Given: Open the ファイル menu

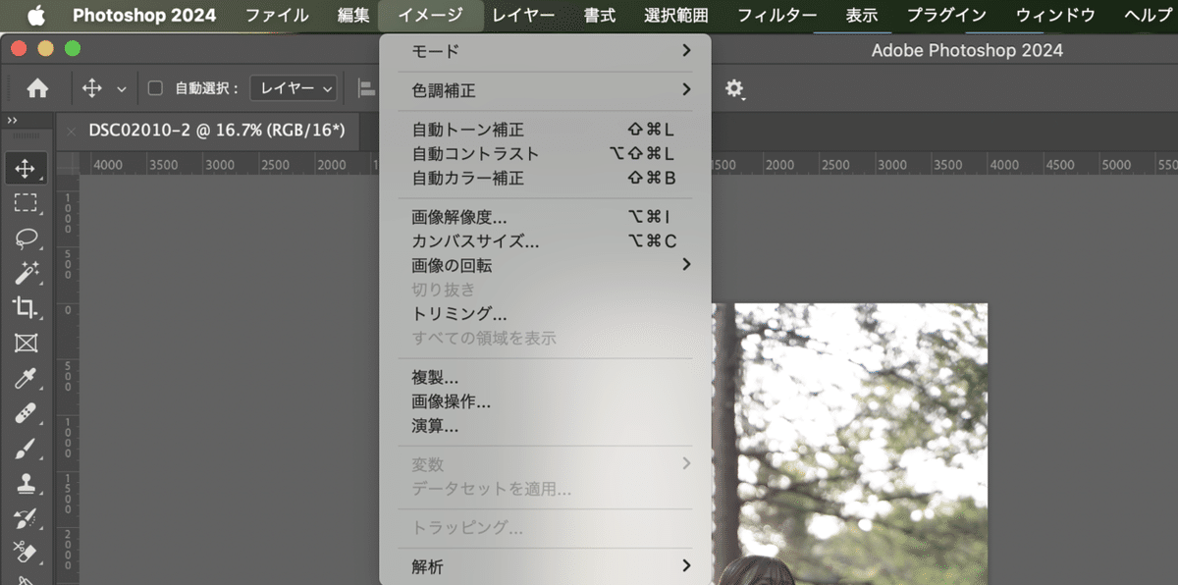Looking at the screenshot, I should [x=277, y=15].
